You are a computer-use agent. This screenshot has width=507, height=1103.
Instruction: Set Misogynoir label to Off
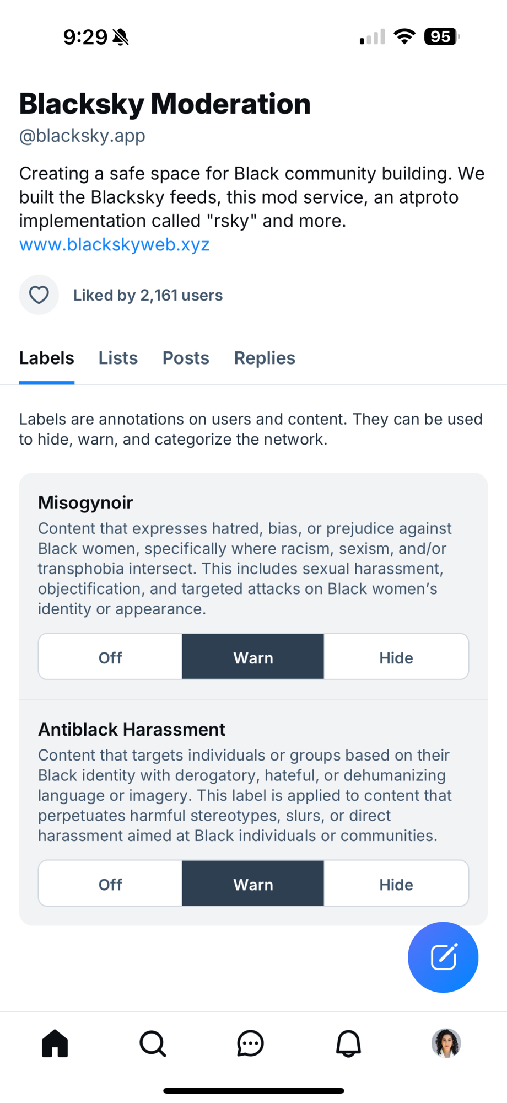click(x=110, y=657)
